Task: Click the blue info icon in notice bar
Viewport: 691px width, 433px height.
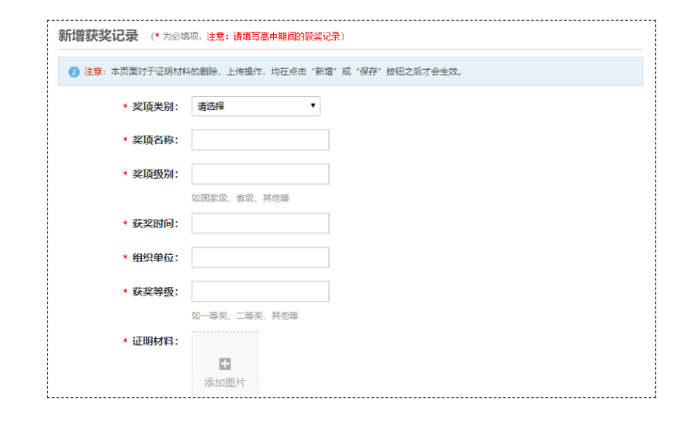Action: coord(73,72)
